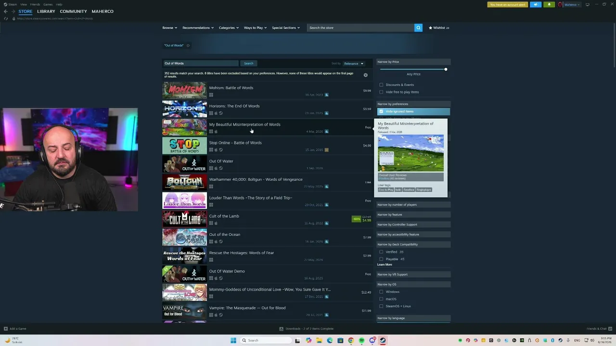Expand Narrow by number of players
616x346 pixels.
pos(413,205)
